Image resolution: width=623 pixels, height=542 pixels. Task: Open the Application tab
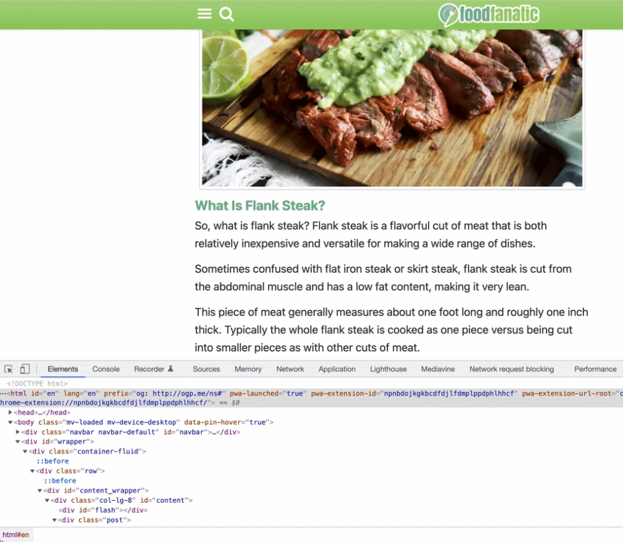[337, 369]
